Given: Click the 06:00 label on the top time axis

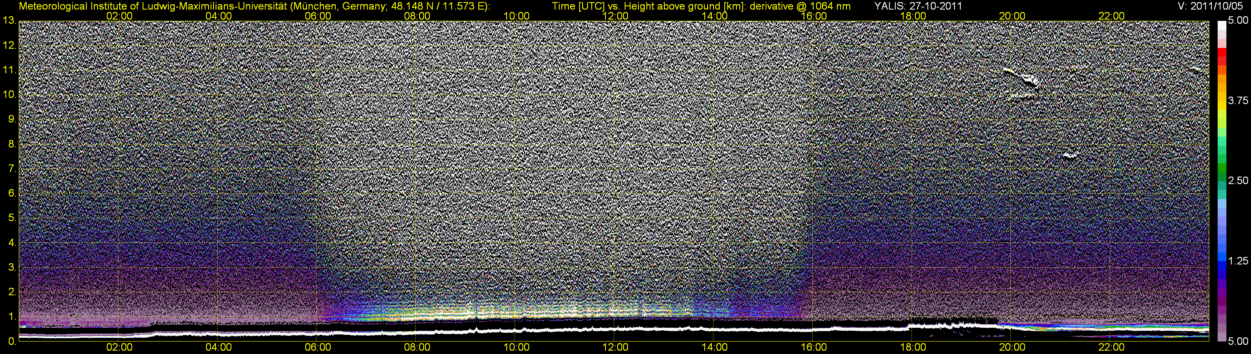Looking at the screenshot, I should click(x=318, y=16).
